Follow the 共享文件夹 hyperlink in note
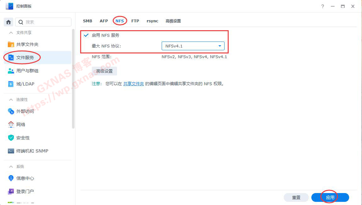 pos(133,84)
